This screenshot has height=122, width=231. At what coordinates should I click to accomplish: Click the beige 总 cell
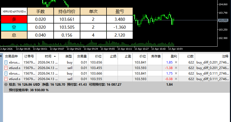[14, 35]
